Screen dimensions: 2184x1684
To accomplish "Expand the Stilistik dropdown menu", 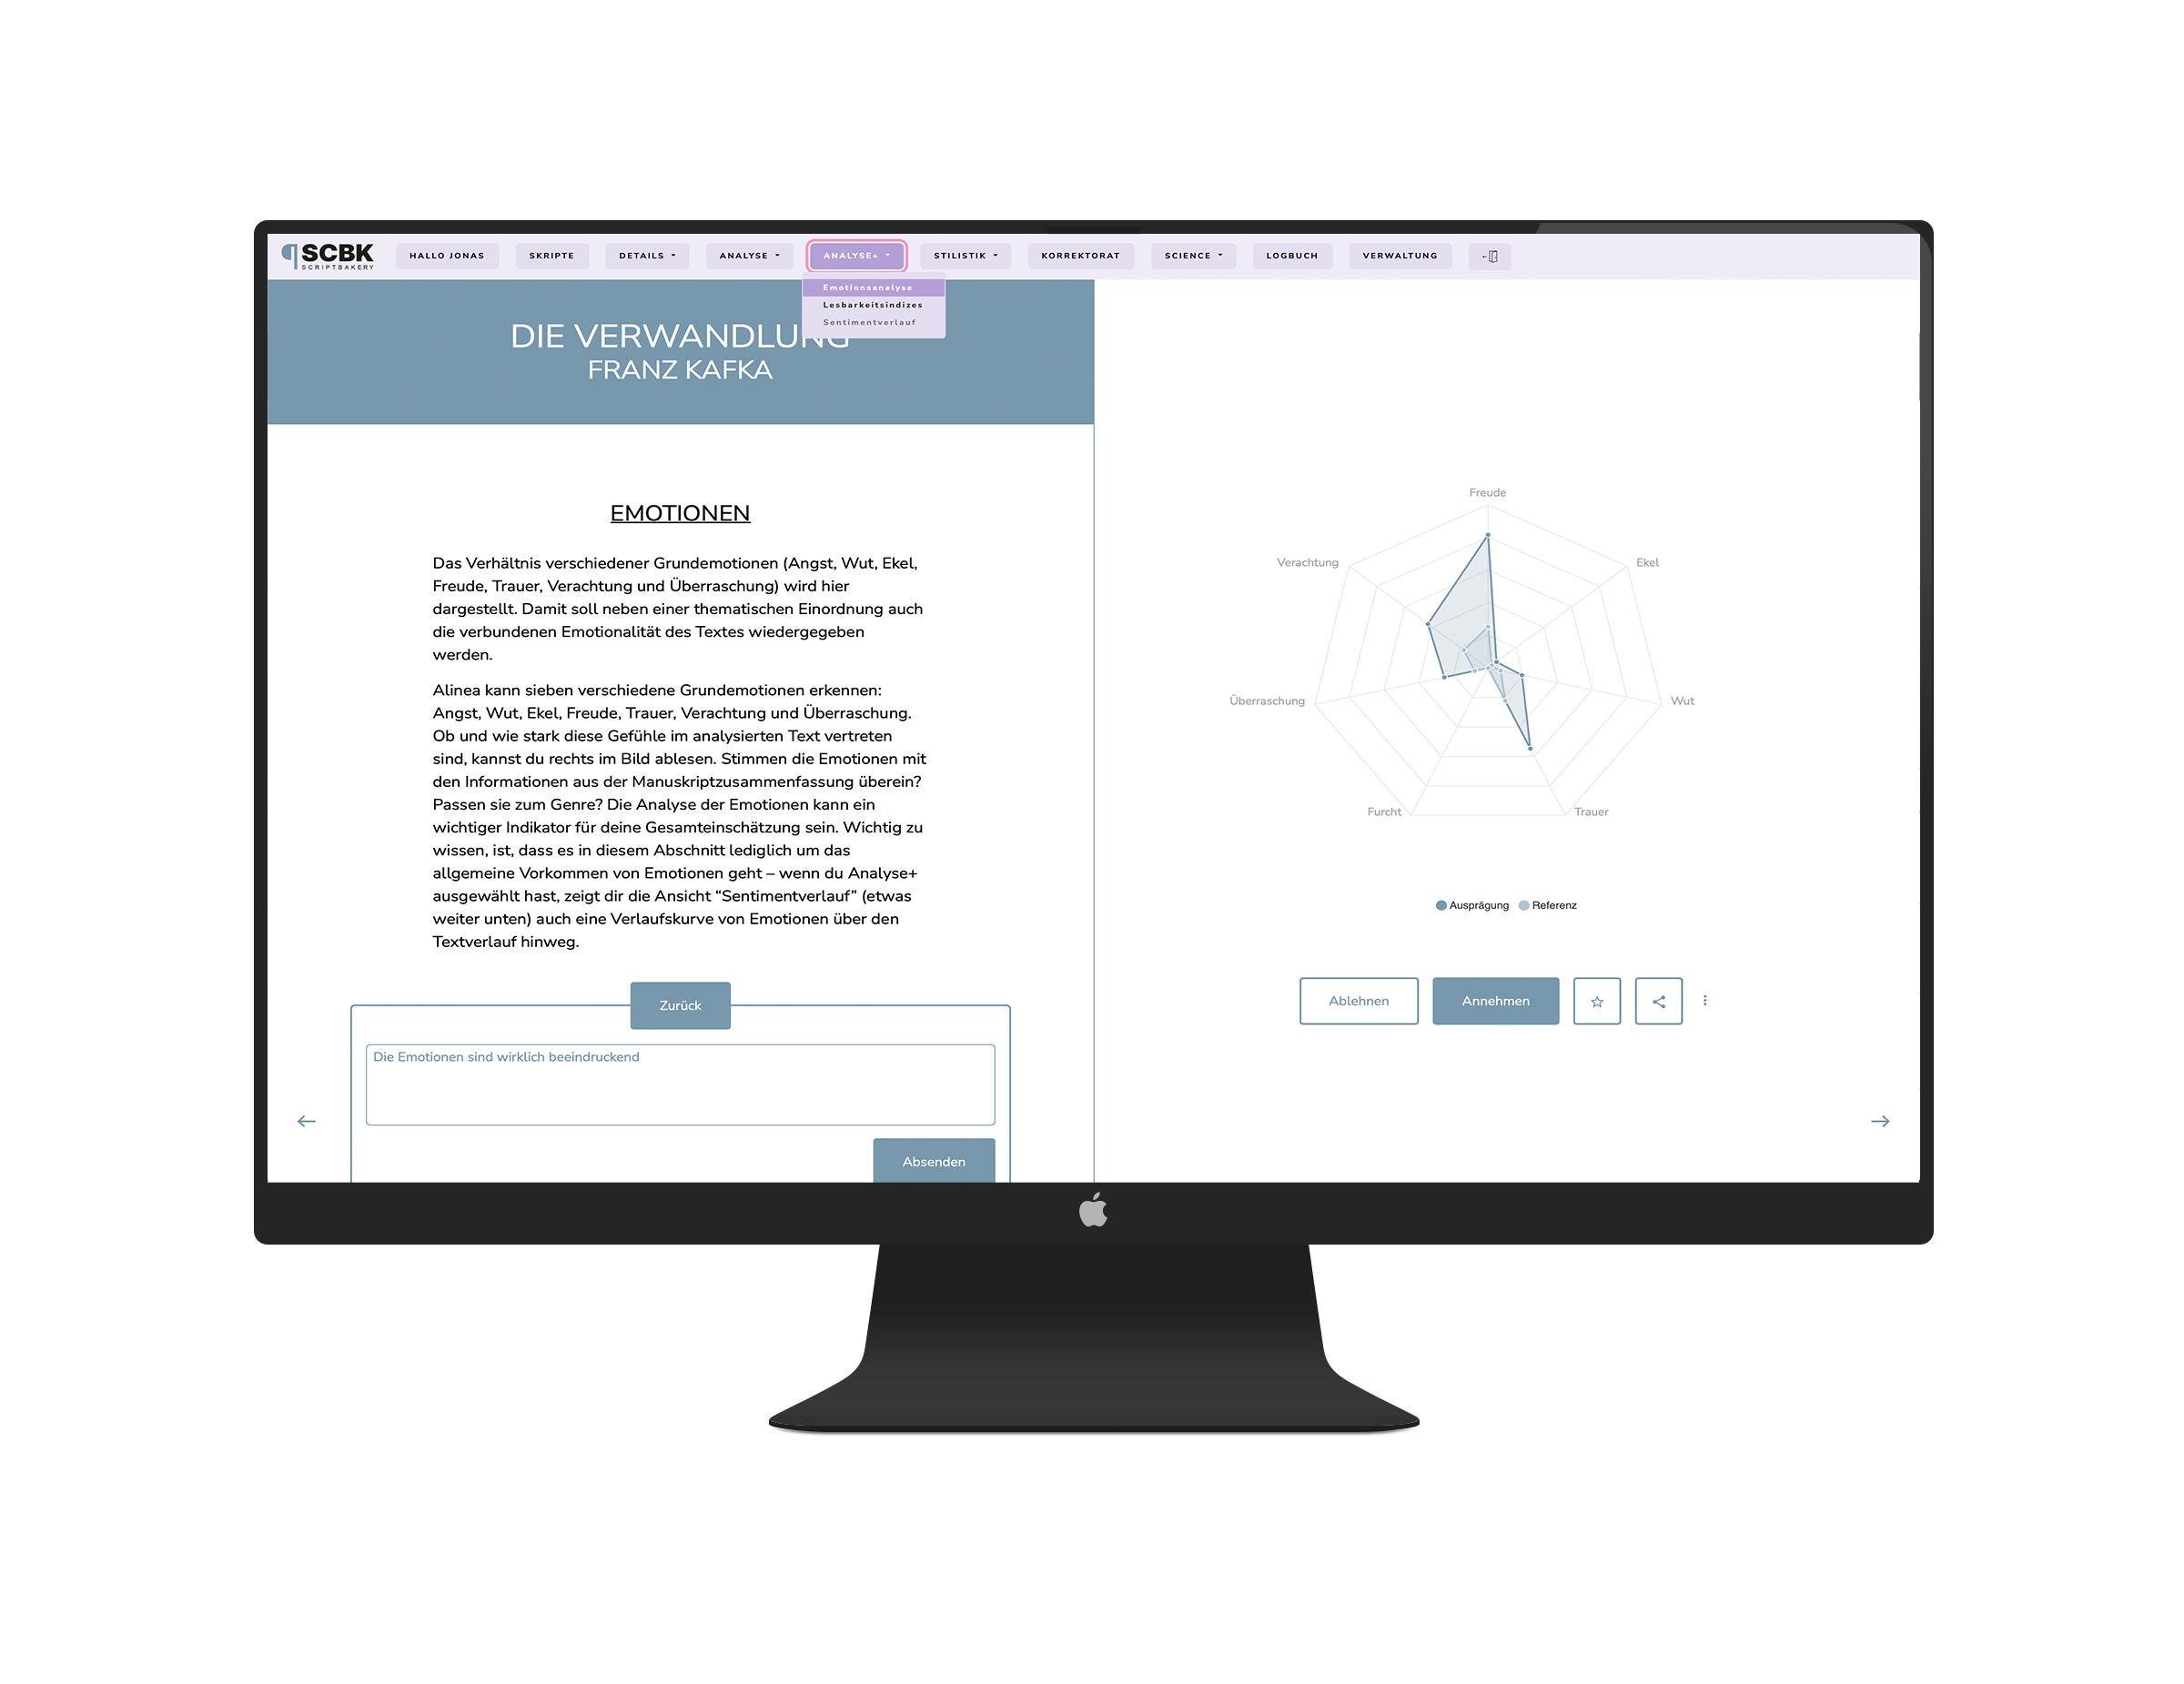I will click(967, 253).
